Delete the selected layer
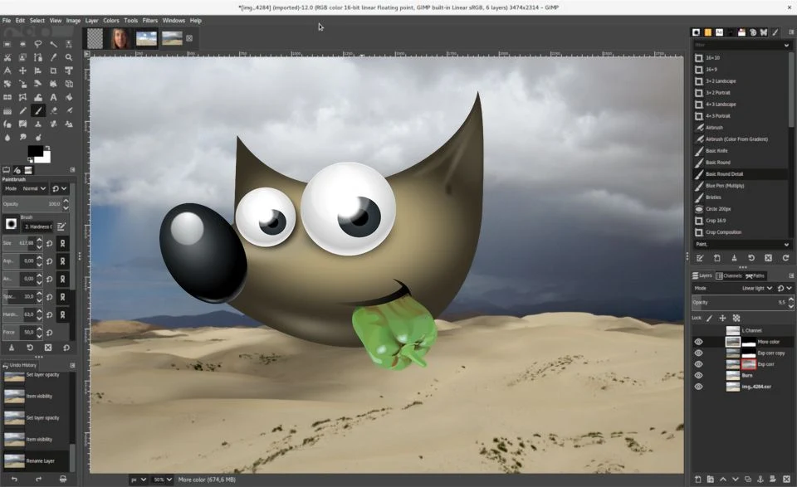Viewport: 797px width, 487px height. pyautogui.click(x=786, y=479)
